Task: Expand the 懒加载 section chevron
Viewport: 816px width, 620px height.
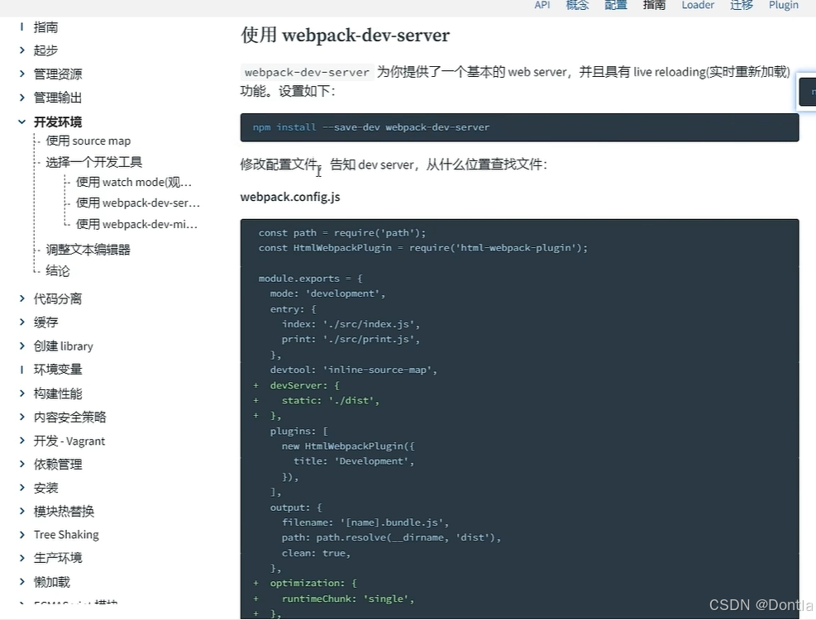Action: pos(21,581)
